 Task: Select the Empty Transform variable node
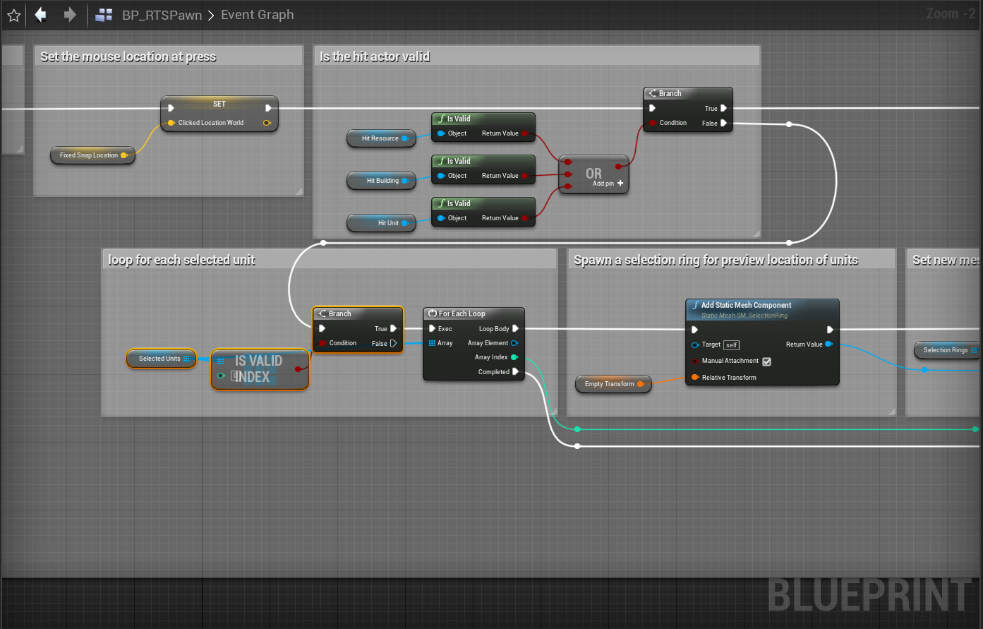[609, 384]
